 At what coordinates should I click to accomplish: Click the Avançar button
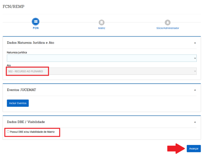(x=193, y=148)
